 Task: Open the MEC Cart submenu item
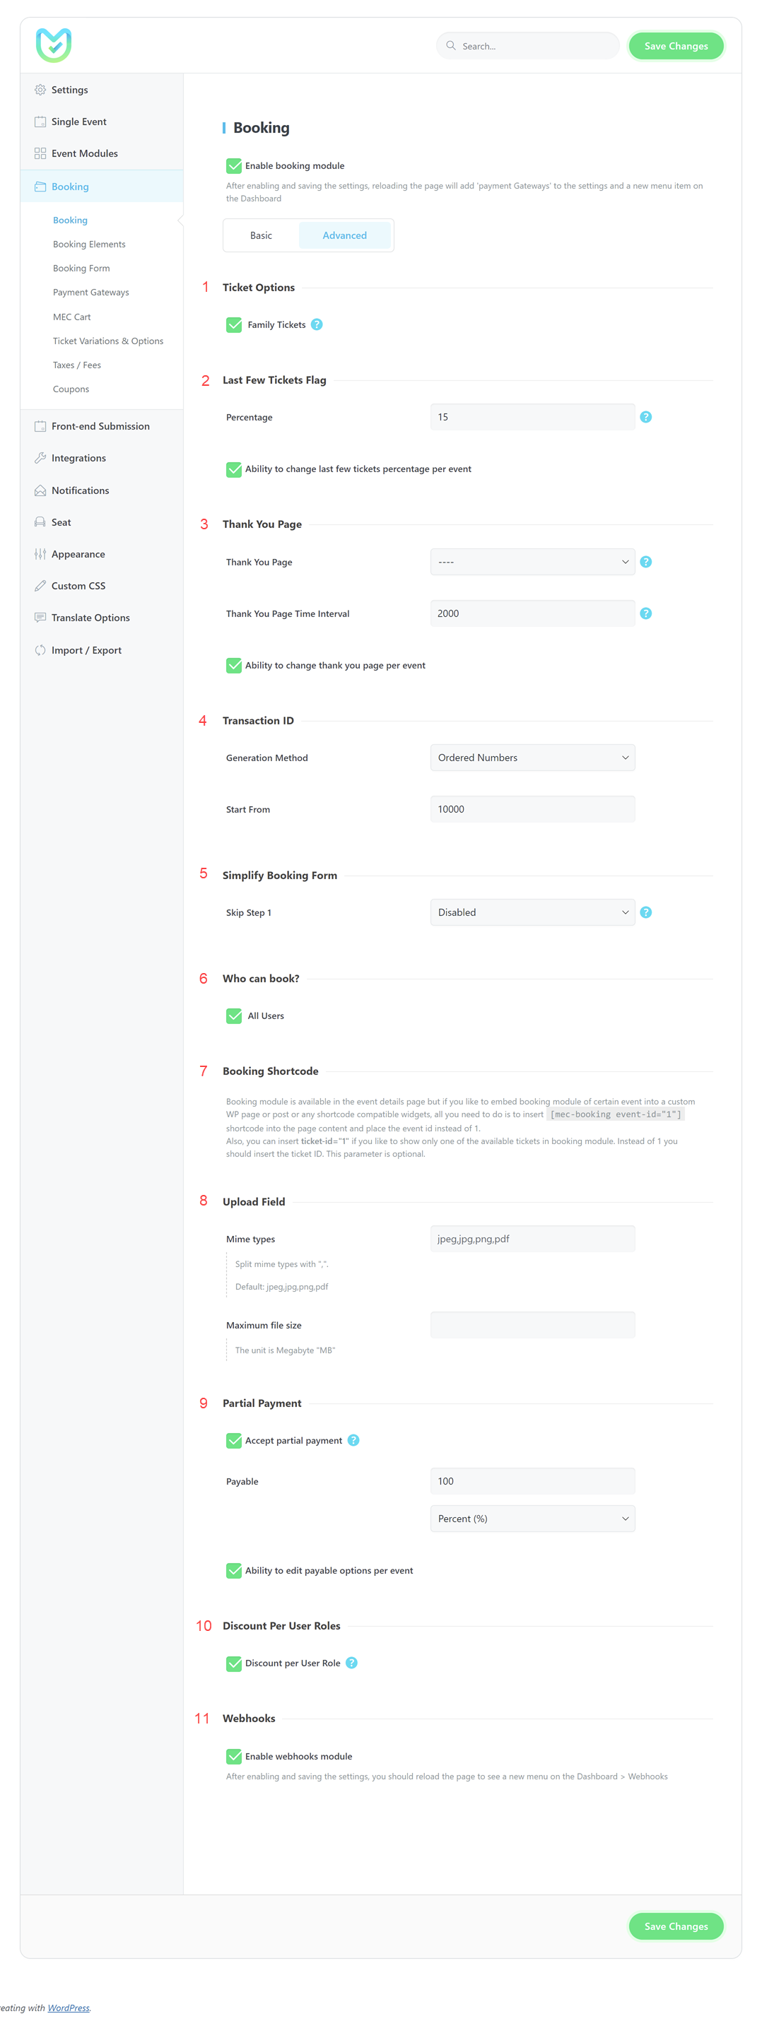[x=72, y=317]
